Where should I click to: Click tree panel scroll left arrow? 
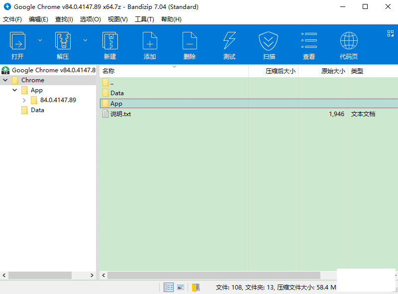click(x=4, y=275)
